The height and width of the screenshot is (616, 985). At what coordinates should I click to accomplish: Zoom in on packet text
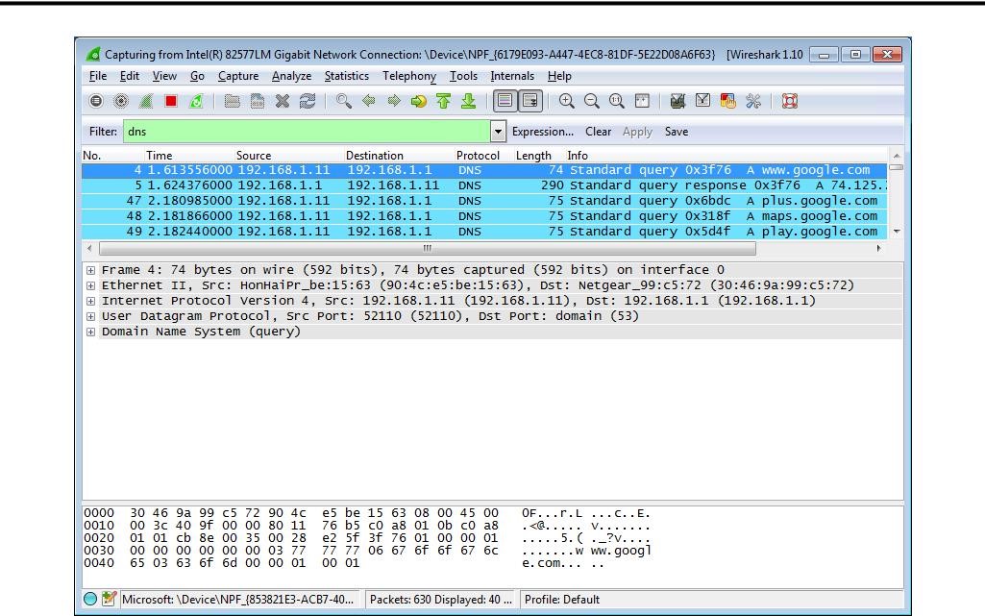click(567, 101)
